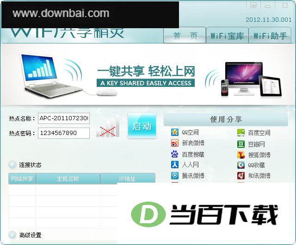Switch to the 首页 tab

click(185, 35)
